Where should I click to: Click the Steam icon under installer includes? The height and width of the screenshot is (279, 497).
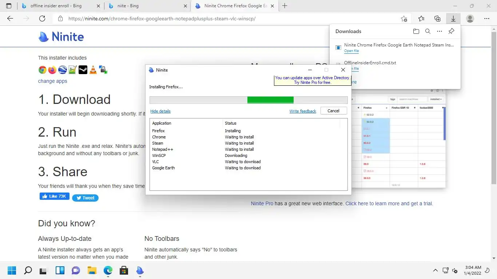click(x=83, y=70)
